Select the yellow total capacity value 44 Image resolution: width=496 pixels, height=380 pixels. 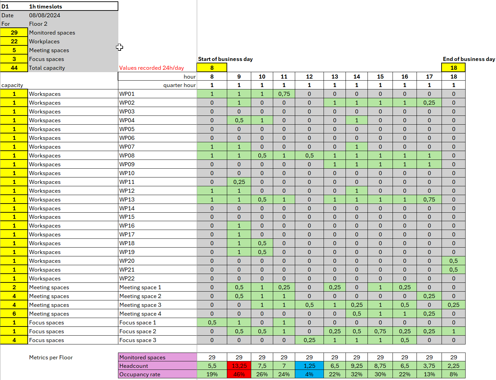click(14, 68)
